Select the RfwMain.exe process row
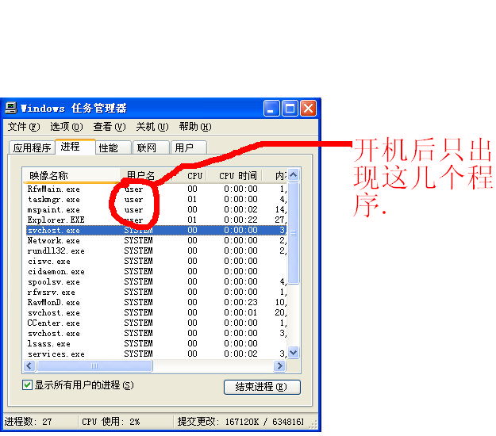 coord(156,189)
